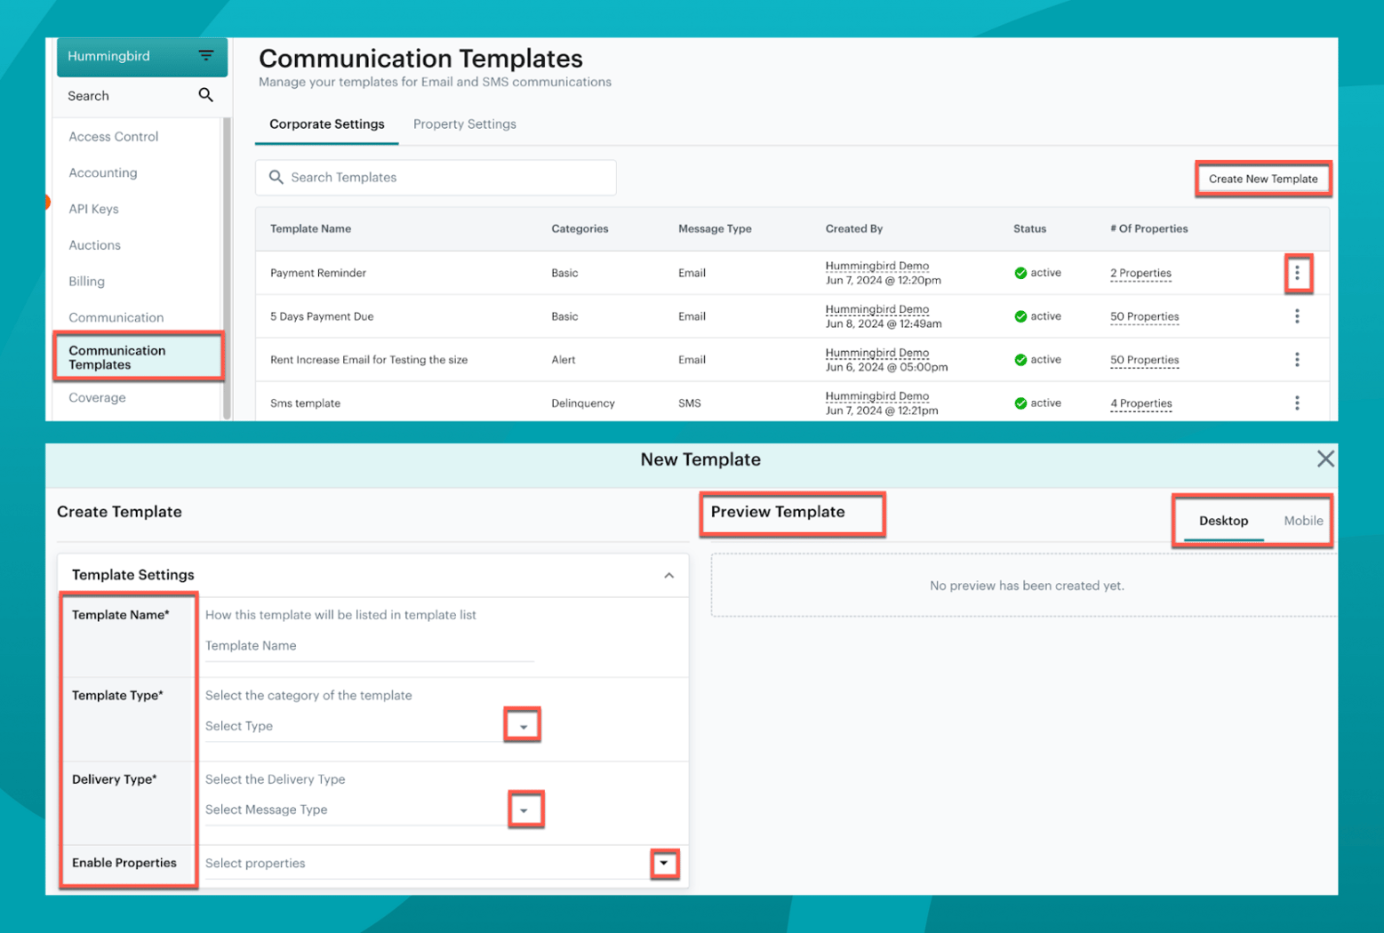The height and width of the screenshot is (933, 1384).
Task: Select the Desktop preview tab
Action: (1223, 521)
